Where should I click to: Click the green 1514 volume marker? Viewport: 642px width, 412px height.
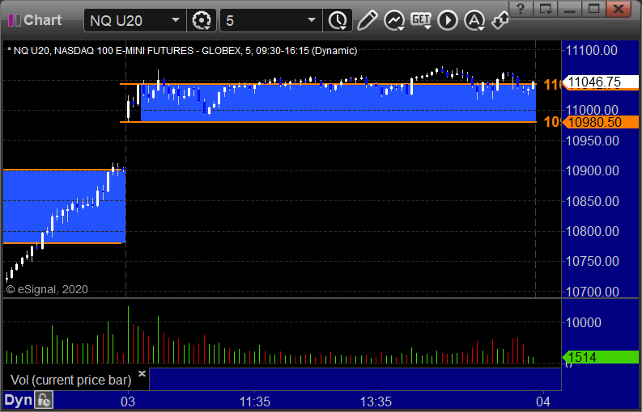point(600,357)
